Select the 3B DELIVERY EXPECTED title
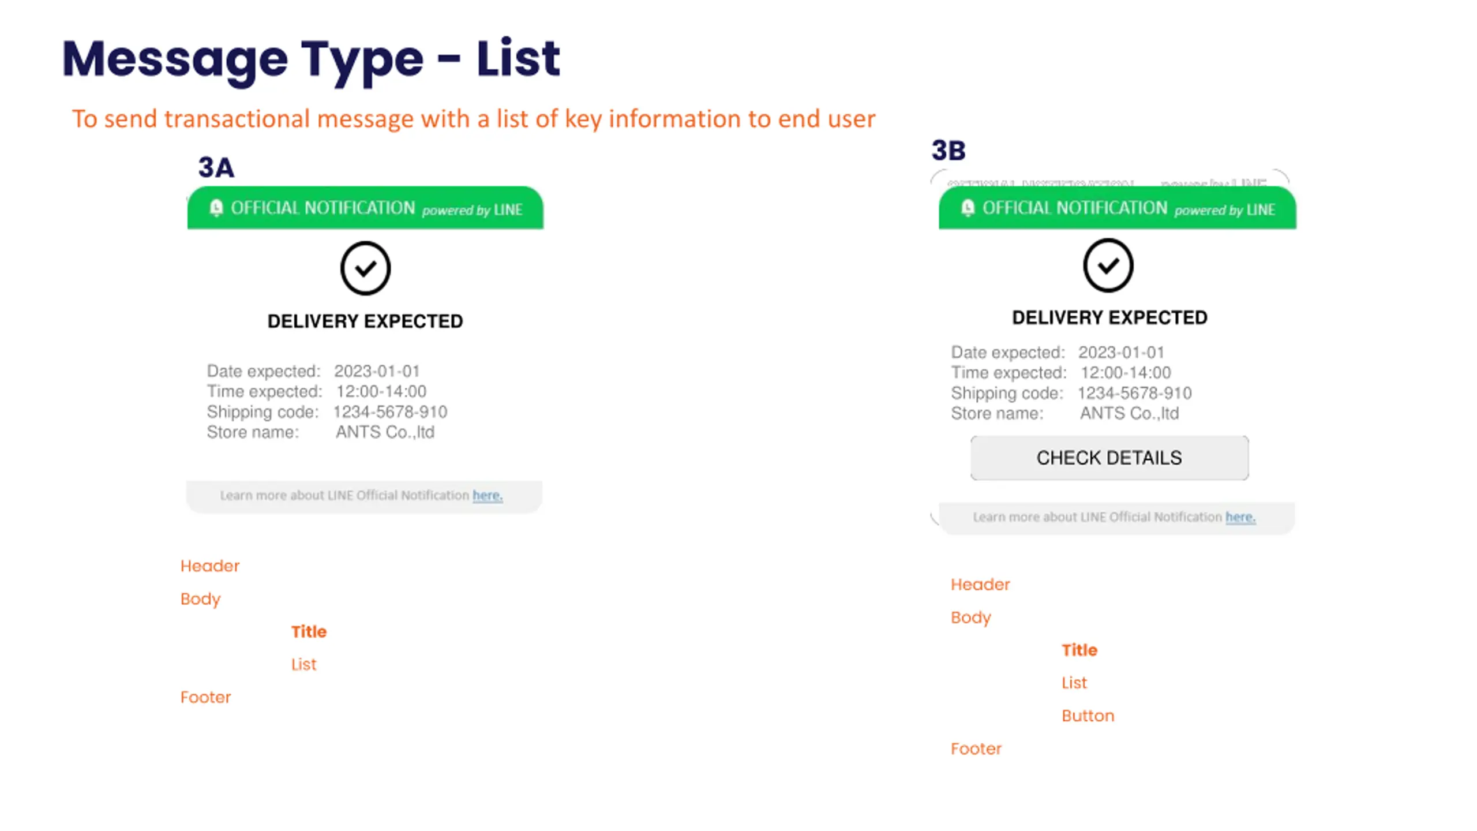This screenshot has width=1477, height=831. click(1109, 318)
